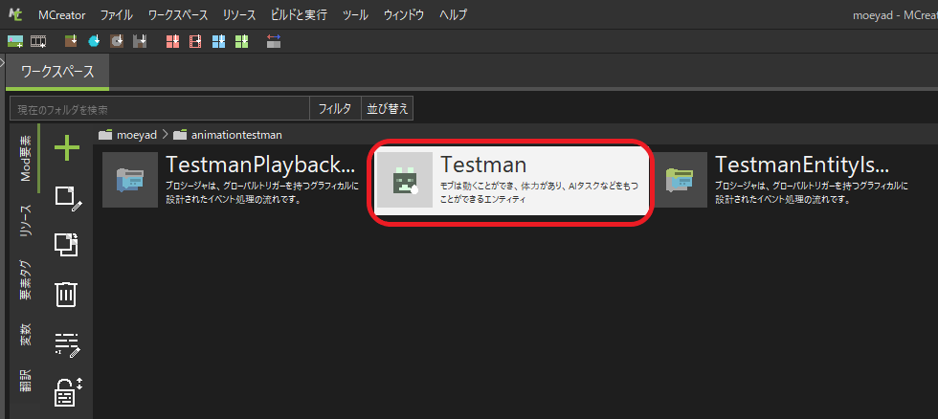Click the import structure castle icon
The width and height of the screenshot is (938, 419).
click(140, 41)
